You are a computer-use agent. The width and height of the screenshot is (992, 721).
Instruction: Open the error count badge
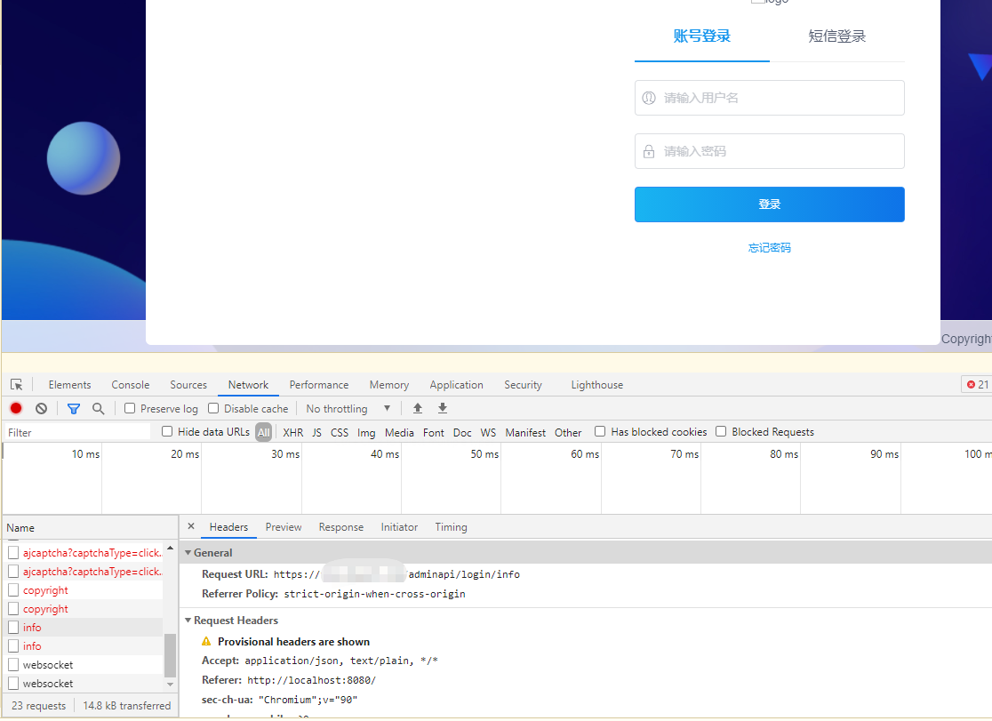pos(977,385)
